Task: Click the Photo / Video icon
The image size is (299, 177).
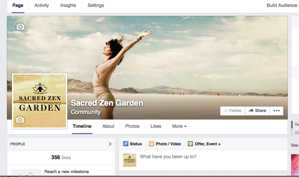Action: [151, 144]
